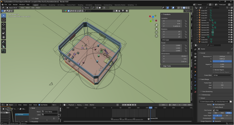Open the Frame Rate 24 fps dropdown
Image resolution: width=234 pixels, height=125 pixels.
(222, 75)
